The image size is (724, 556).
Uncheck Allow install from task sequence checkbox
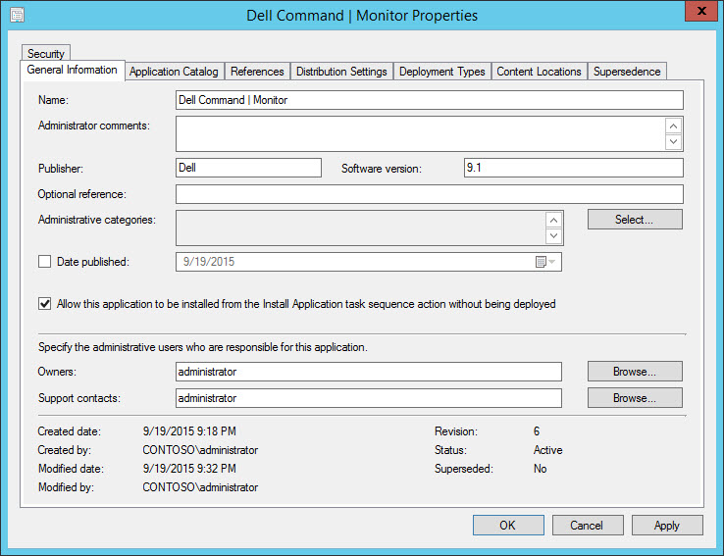click(x=44, y=304)
